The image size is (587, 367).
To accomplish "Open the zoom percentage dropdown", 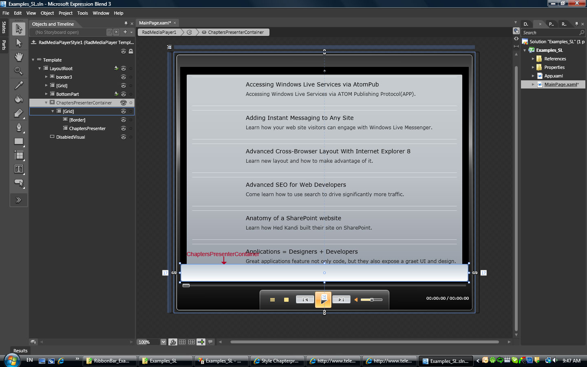I will click(163, 342).
